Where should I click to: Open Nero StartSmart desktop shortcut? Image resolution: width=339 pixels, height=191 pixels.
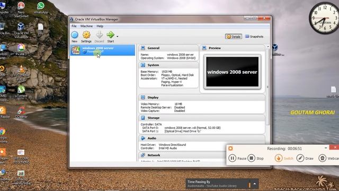pyautogui.click(x=21, y=10)
